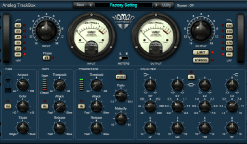
Task: Select the 30 Hz HPF button
Action: click(18, 43)
